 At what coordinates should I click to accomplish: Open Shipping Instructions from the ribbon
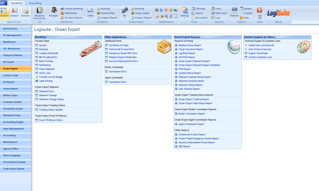(x=39, y=13)
